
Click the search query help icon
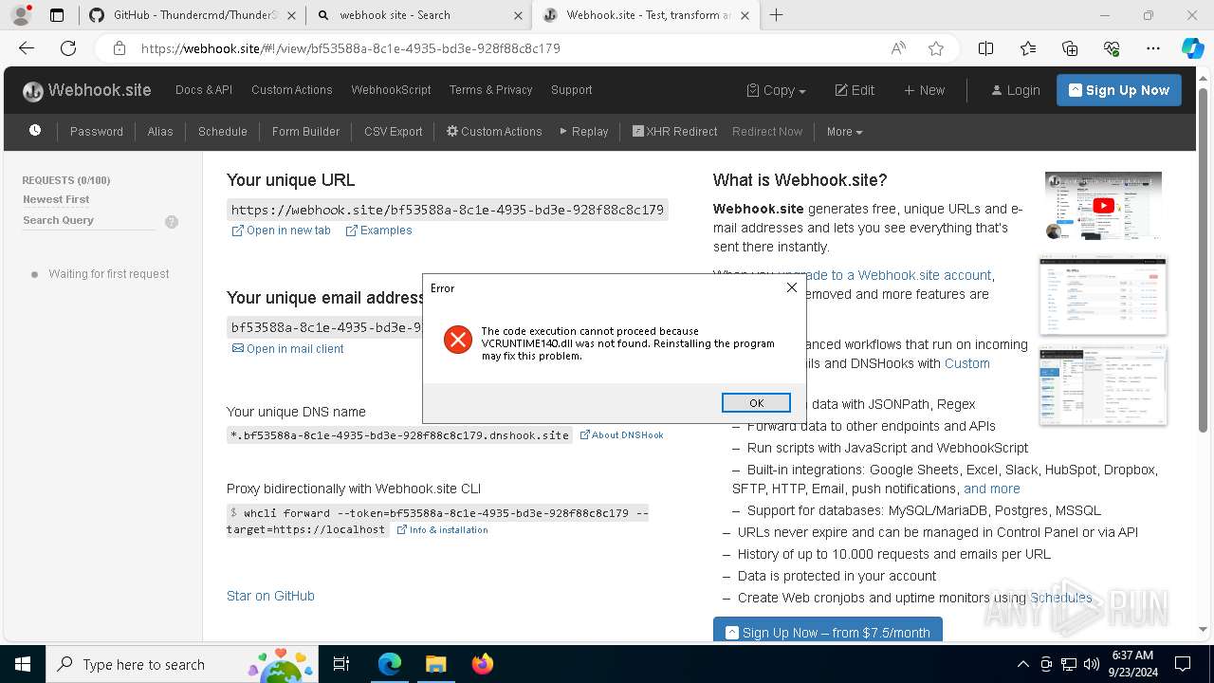pyautogui.click(x=172, y=222)
